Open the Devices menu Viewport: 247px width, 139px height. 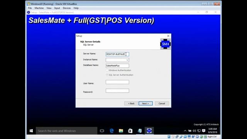pos(67,8)
